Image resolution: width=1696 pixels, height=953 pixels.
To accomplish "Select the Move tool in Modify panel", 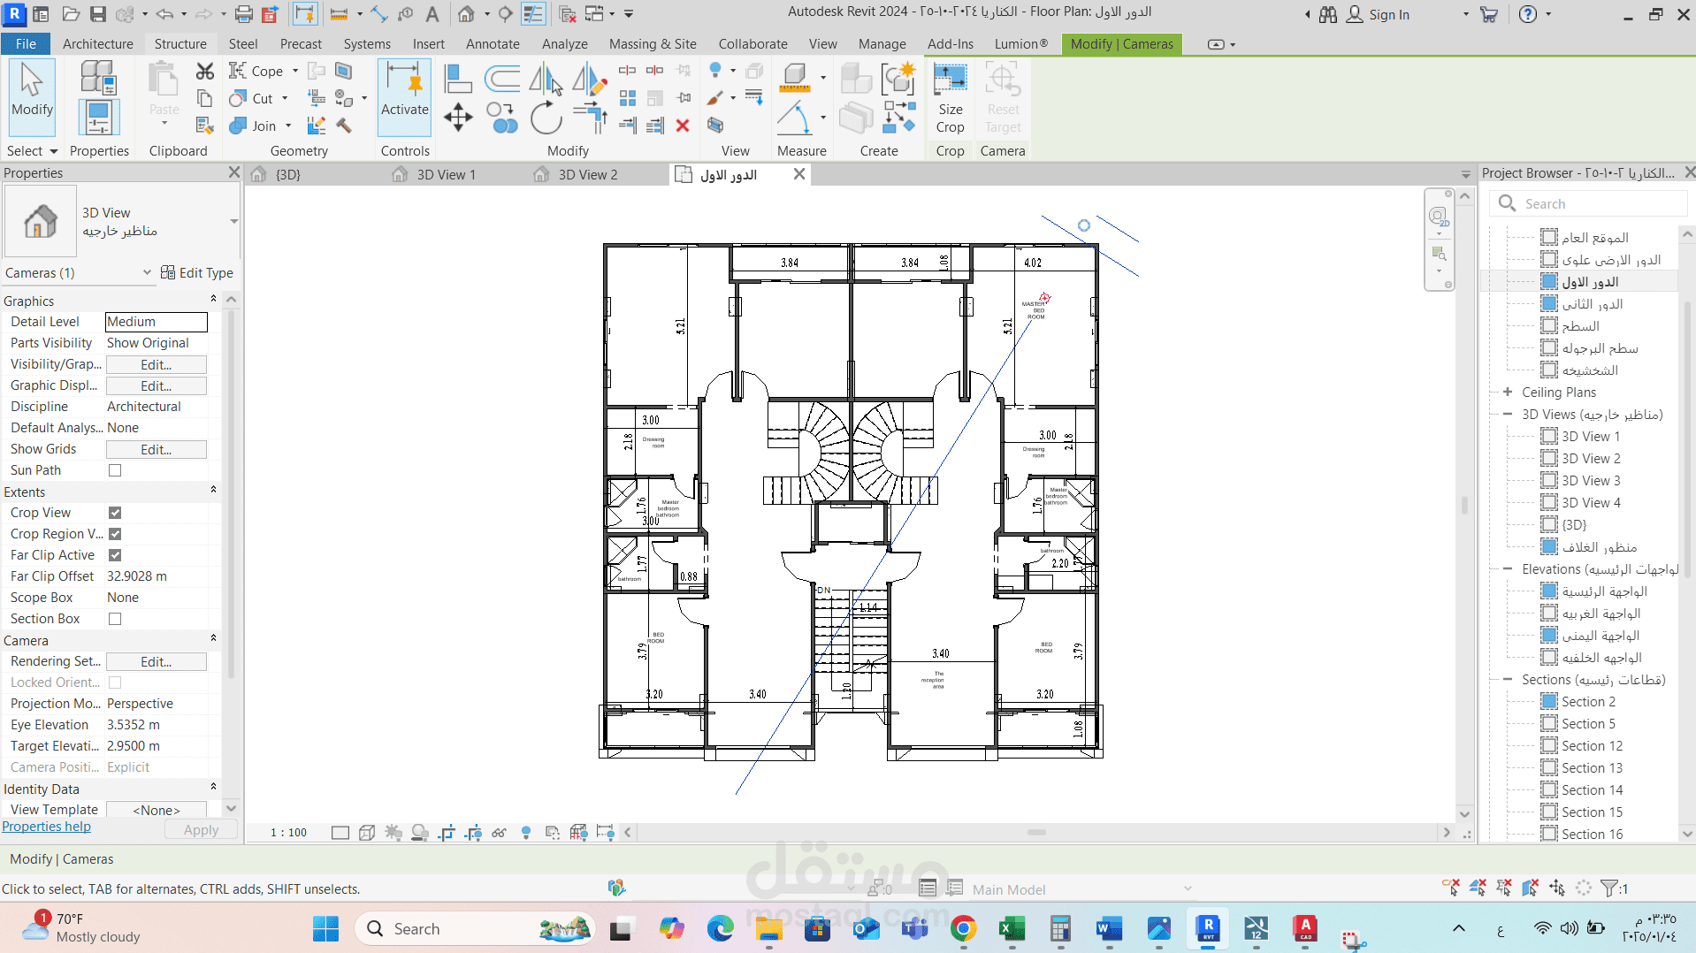I will pyautogui.click(x=458, y=117).
